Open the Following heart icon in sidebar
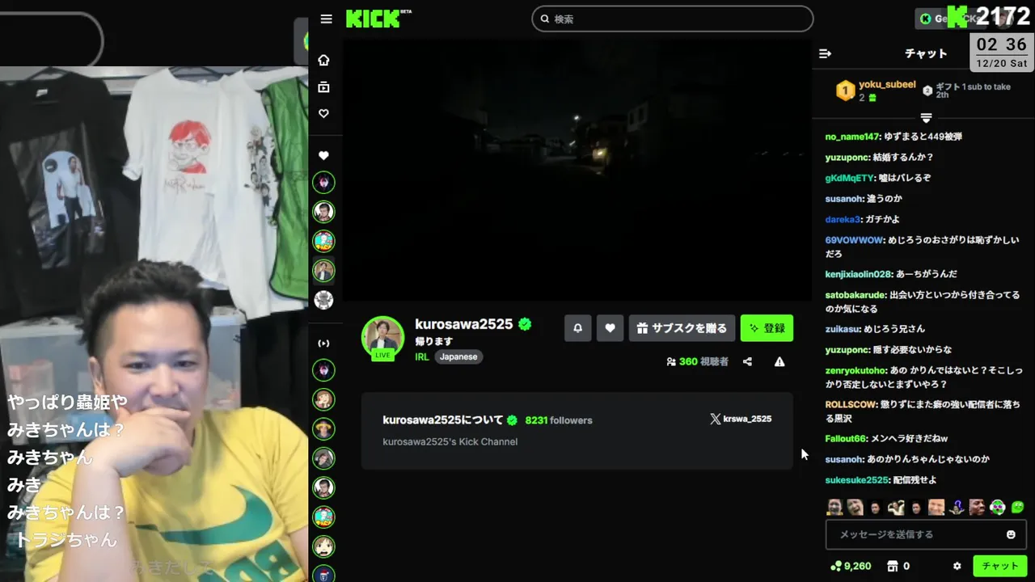The image size is (1035, 582). click(x=323, y=113)
